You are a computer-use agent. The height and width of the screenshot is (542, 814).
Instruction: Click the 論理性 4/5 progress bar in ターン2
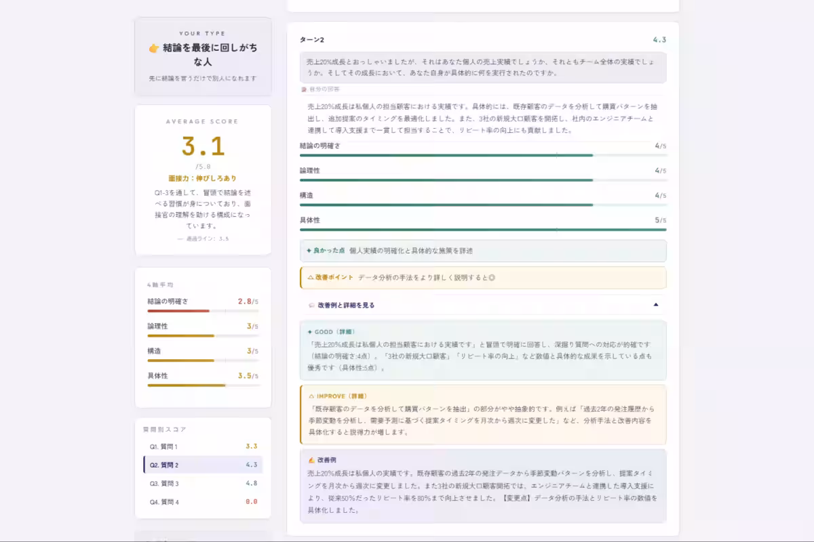click(x=483, y=180)
